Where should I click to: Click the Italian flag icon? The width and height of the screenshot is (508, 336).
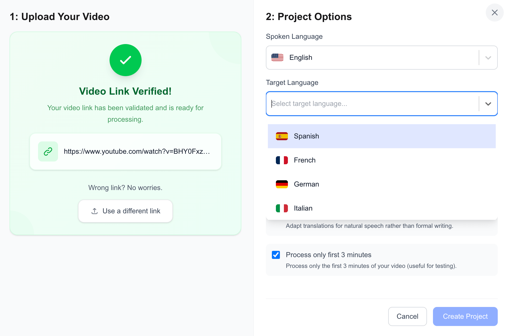tap(282, 208)
